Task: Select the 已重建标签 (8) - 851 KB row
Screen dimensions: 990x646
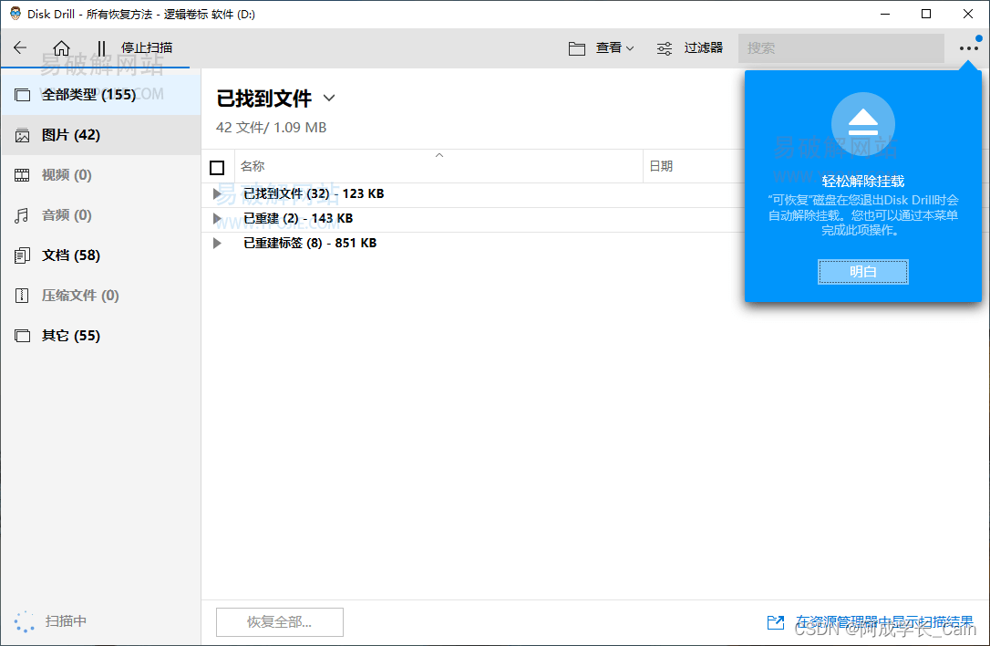Action: coord(473,244)
